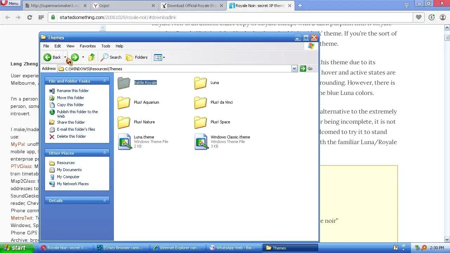
Task: Open My Computer in Other Places
Action: click(68, 177)
